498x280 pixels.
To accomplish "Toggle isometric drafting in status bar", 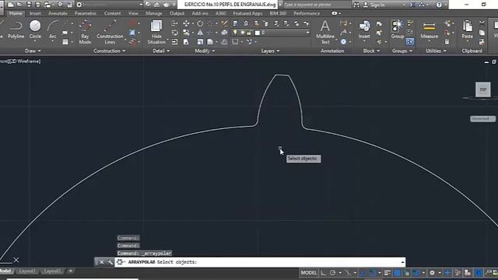I will tap(348, 273).
